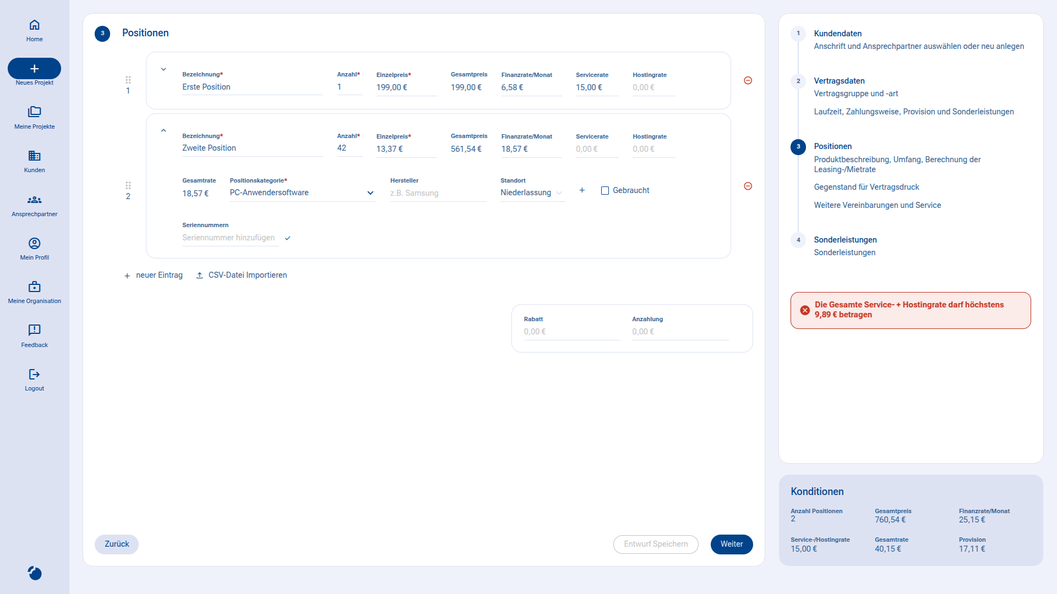The image size is (1057, 594).
Task: Edit Bezeichnung field Erste Position
Action: pos(252,87)
